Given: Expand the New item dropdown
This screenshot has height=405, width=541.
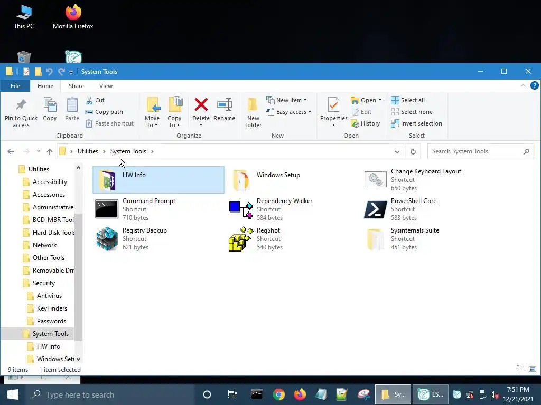Looking at the screenshot, I should tap(305, 100).
